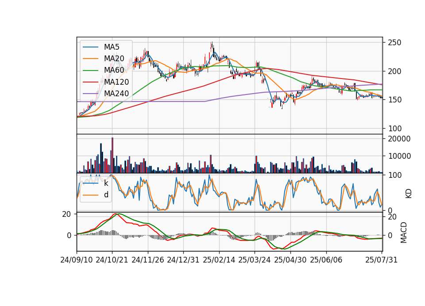425x306 pixels.
Task: Click the MA240 legend label
Action: tap(116, 94)
